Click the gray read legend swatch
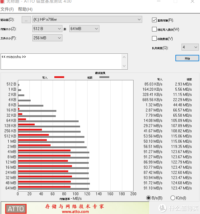 104,77
